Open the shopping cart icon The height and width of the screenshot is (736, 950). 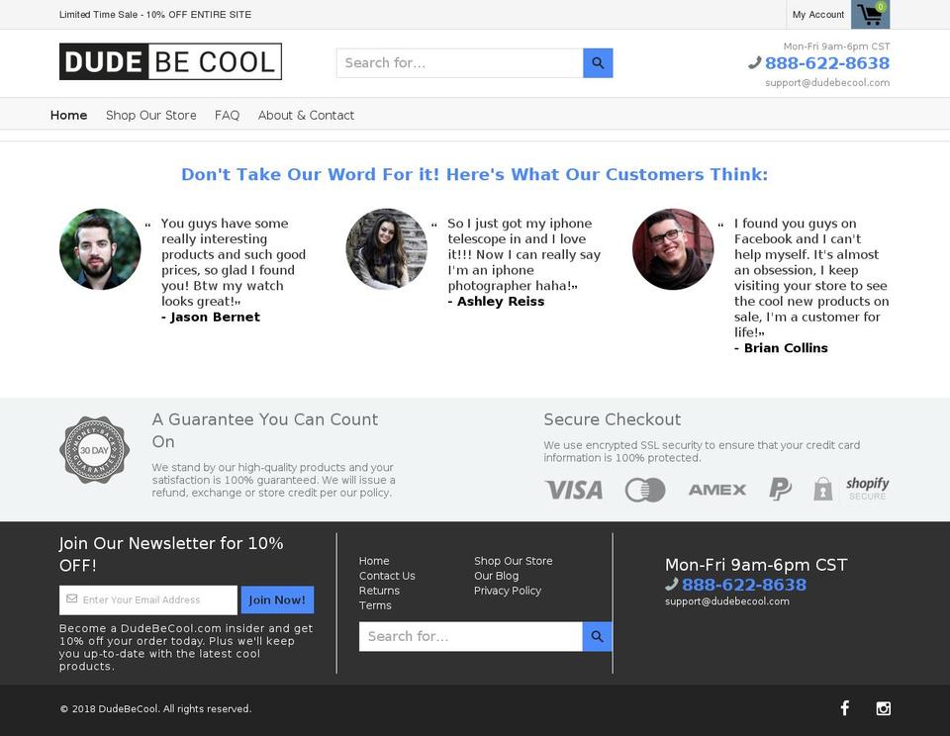(870, 14)
